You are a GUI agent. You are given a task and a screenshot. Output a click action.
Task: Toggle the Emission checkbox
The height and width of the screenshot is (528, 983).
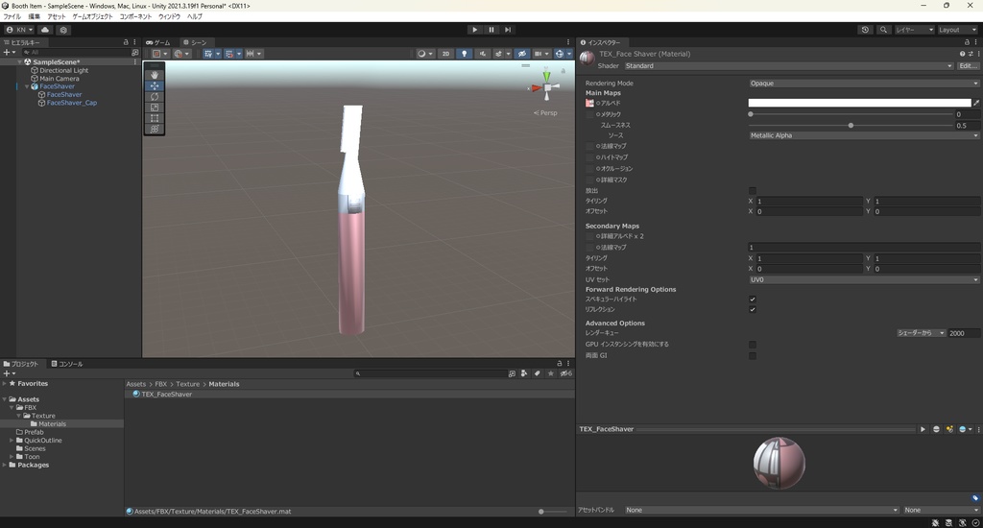[753, 191]
